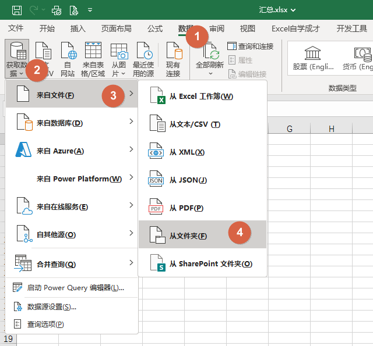
Task: Open the 页面布局 ribbon tab
Action: (116, 28)
